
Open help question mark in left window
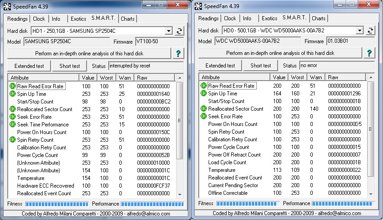click(x=178, y=54)
